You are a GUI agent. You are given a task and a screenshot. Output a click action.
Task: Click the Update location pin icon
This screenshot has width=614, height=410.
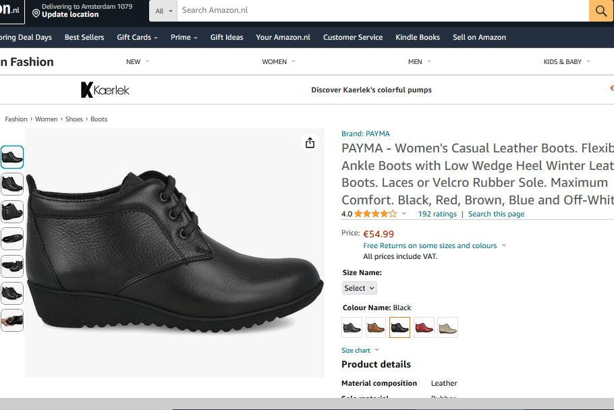[36, 13]
